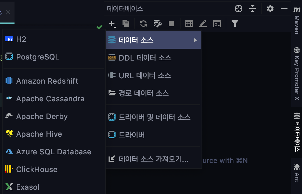The width and height of the screenshot is (302, 194).
Task: Click the Edit source pencil icon
Action: point(203,24)
